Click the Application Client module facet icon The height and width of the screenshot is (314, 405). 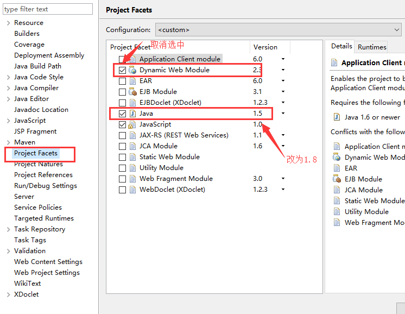tap(132, 59)
